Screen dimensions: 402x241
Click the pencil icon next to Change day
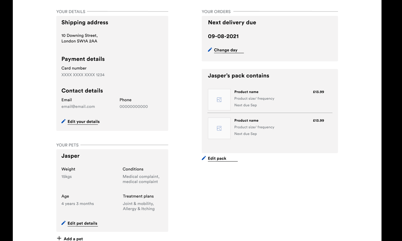tap(210, 50)
